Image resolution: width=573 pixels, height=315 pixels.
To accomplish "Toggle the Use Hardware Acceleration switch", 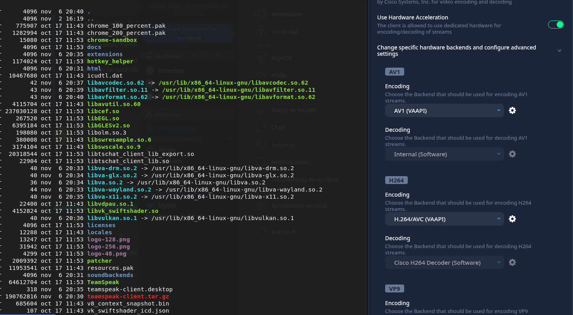I will point(556,25).
